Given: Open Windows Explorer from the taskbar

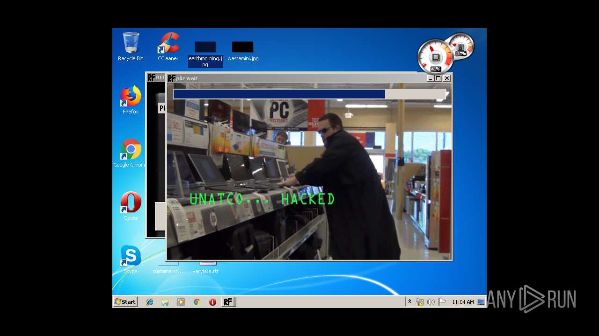Looking at the screenshot, I should (x=165, y=302).
